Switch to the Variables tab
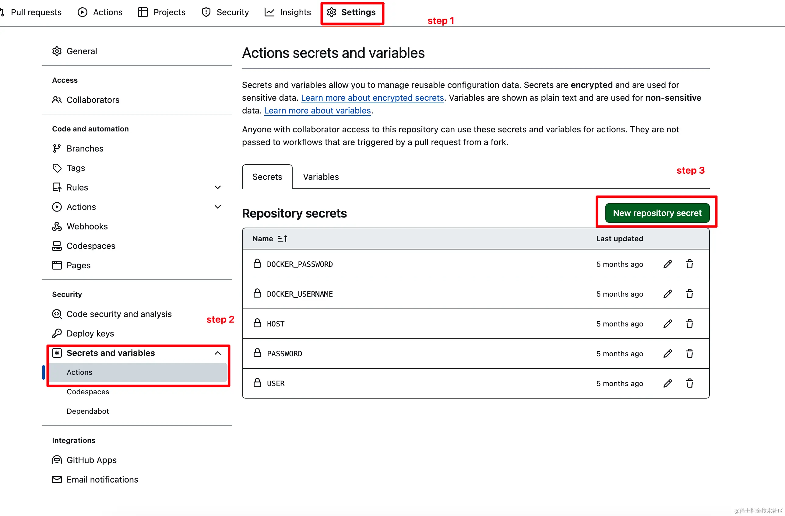785x516 pixels. (x=321, y=177)
